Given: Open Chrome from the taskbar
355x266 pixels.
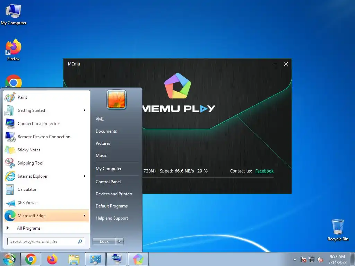Looking at the screenshot, I should pyautogui.click(x=31, y=259).
